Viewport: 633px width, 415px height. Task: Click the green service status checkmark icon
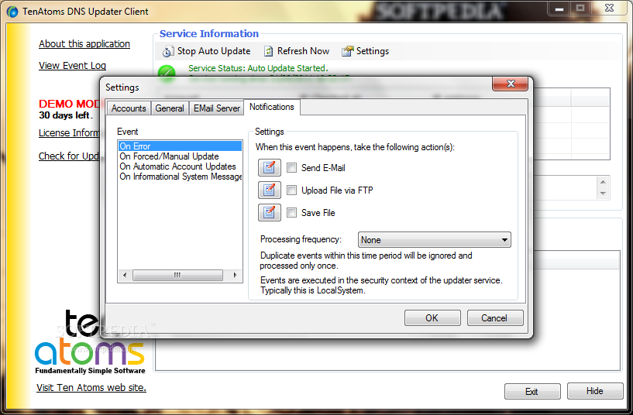[167, 73]
